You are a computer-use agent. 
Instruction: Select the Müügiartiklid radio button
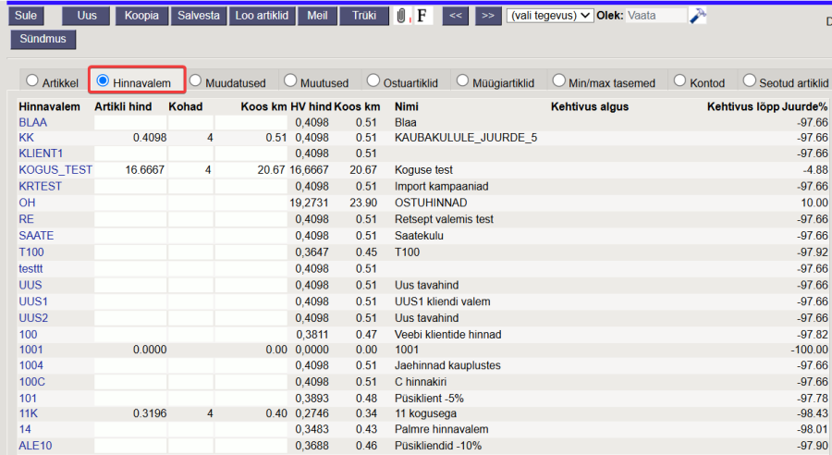463,80
